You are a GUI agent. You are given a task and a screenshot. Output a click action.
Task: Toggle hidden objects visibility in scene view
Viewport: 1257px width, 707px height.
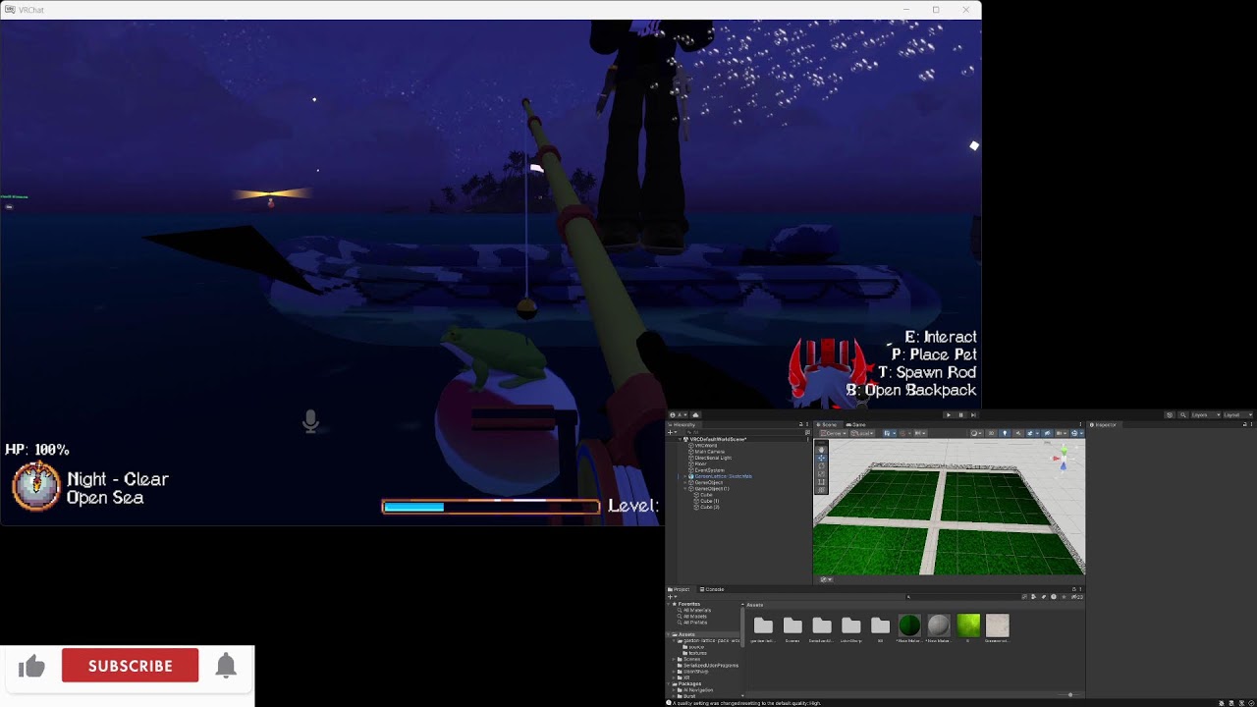tap(1047, 433)
